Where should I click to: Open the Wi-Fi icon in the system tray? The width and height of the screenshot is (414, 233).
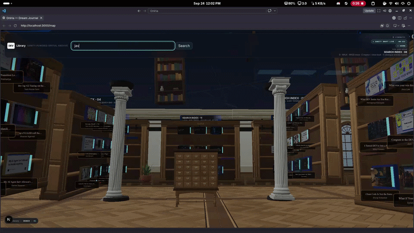point(391,4)
